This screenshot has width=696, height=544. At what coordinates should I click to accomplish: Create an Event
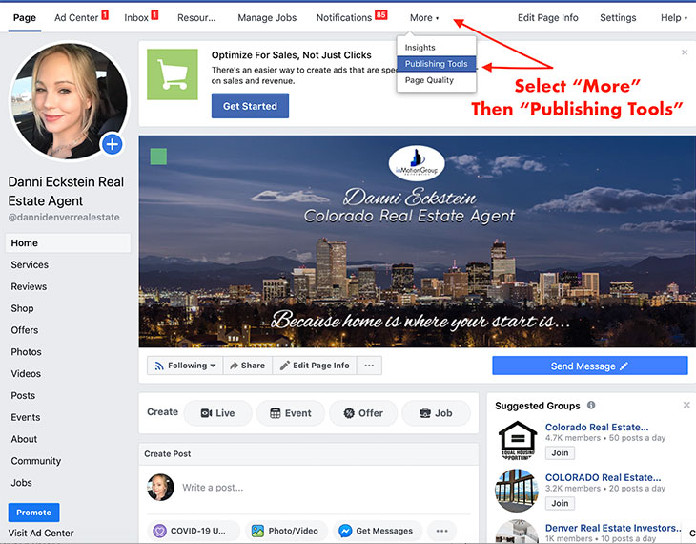pos(291,413)
